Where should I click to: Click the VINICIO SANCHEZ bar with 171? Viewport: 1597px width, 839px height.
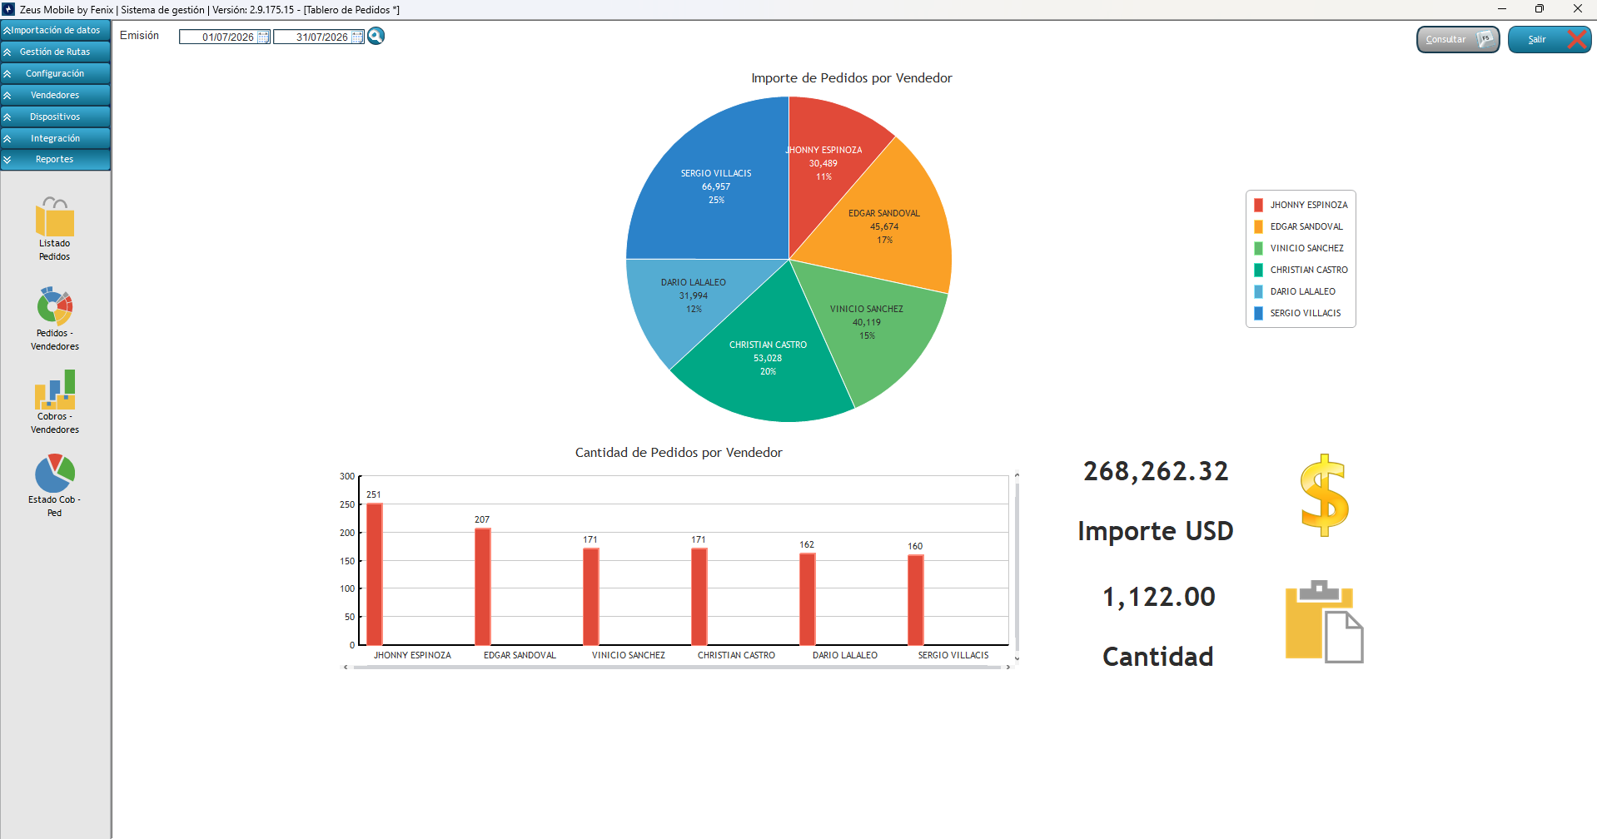(591, 597)
